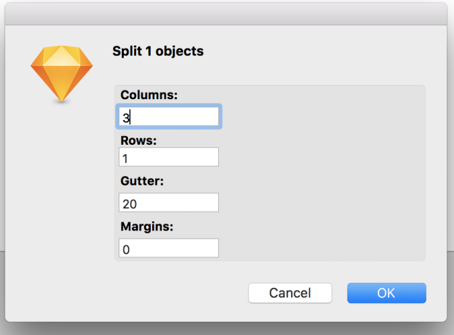Click empty space inside the gray form panel
The height and width of the screenshot is (335, 454).
click(321, 174)
